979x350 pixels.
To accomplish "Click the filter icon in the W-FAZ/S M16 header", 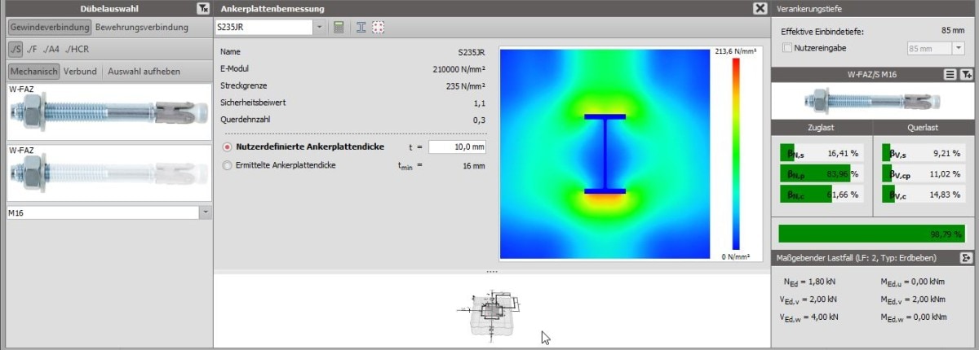I will [x=966, y=74].
